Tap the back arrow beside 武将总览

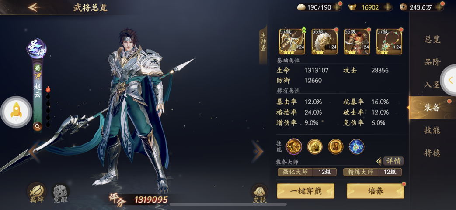click(34, 7)
